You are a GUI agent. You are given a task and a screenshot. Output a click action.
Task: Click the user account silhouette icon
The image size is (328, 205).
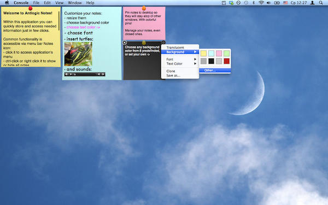tap(312, 3)
